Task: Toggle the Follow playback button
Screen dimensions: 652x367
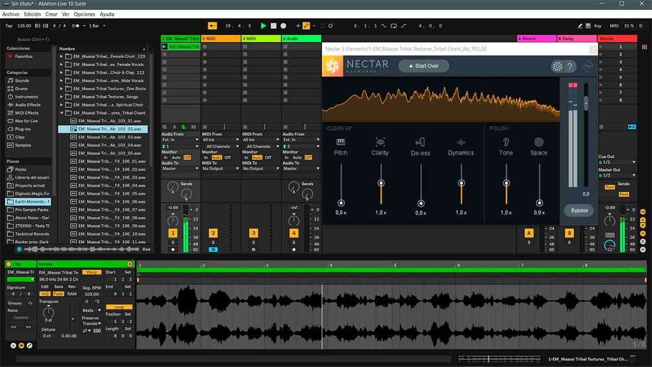Action: pyautogui.click(x=212, y=26)
